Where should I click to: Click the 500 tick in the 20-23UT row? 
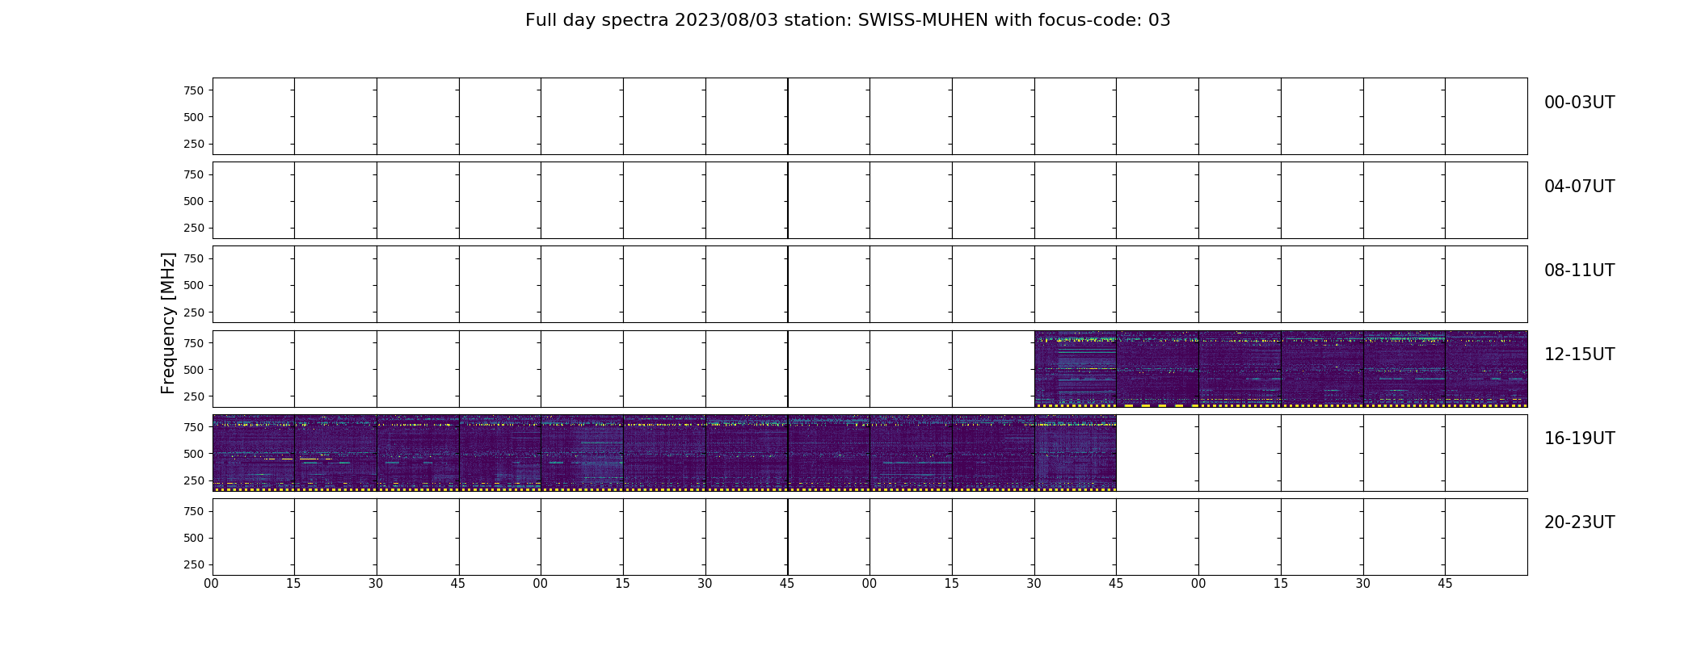pos(193,538)
